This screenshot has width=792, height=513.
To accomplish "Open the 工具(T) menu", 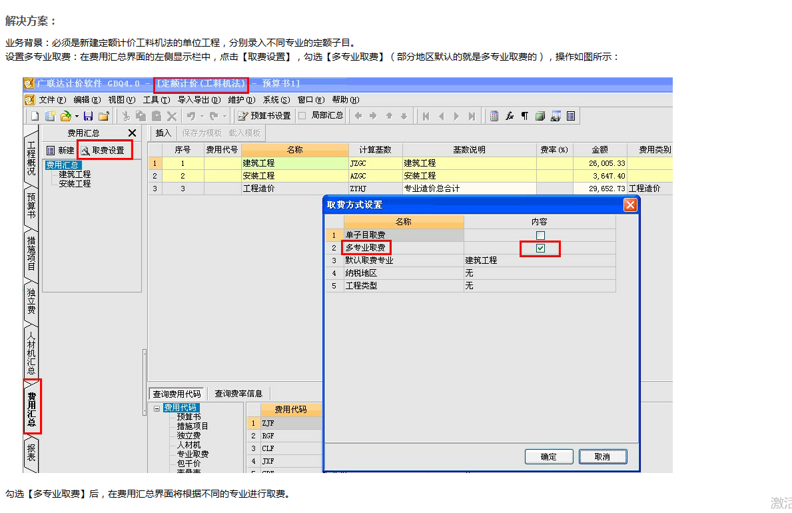I will pos(157,100).
